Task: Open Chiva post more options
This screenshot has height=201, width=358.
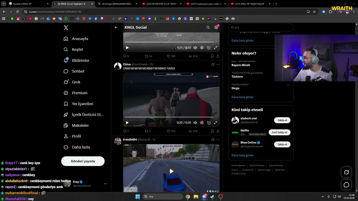Action: 218,64
